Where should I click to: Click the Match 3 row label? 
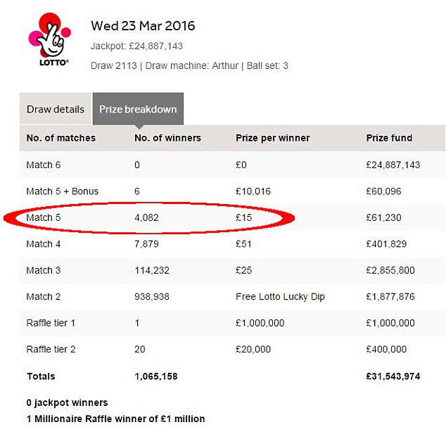(44, 270)
